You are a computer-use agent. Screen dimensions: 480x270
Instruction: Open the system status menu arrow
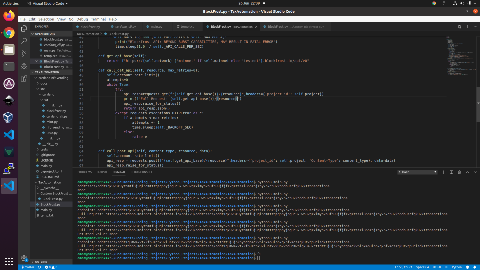[475, 3]
